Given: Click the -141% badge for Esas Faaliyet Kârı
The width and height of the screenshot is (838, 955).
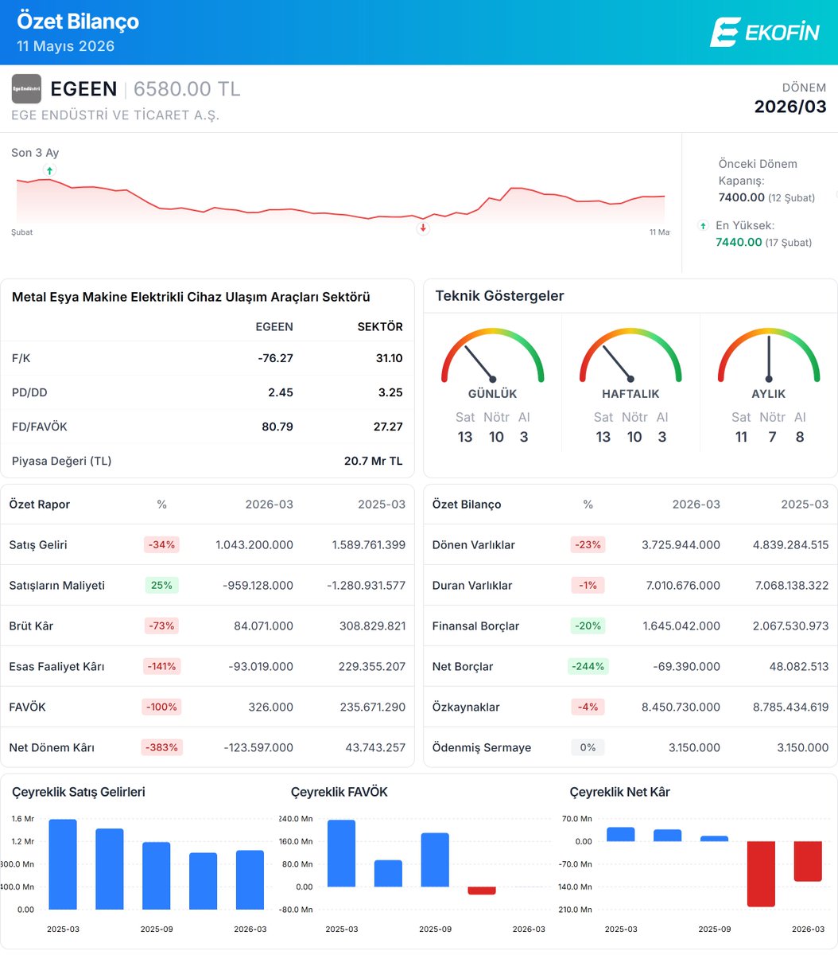Looking at the screenshot, I should 162,666.
